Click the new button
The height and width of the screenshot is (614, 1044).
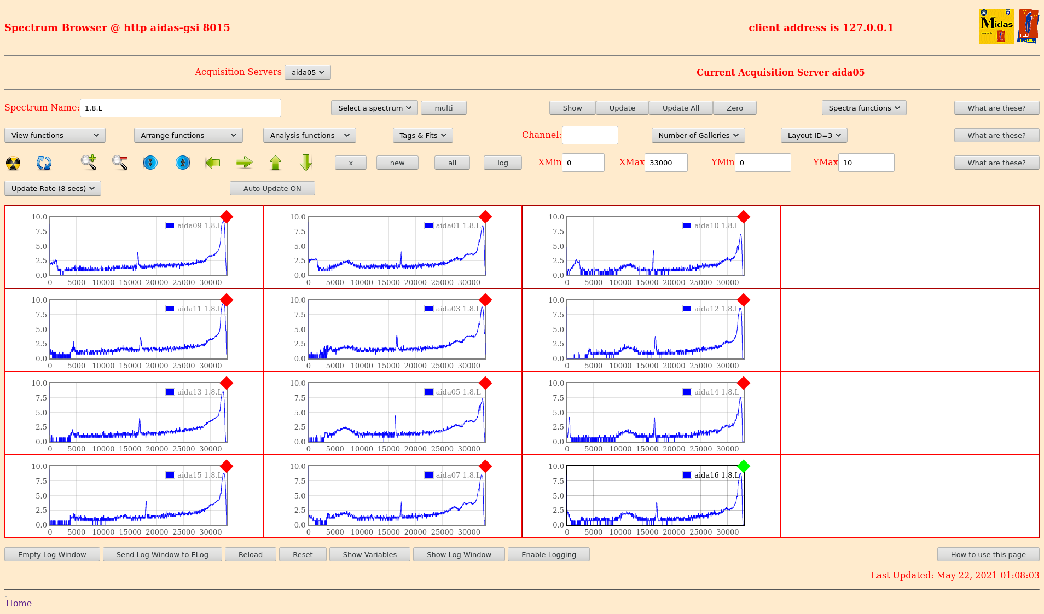point(397,163)
